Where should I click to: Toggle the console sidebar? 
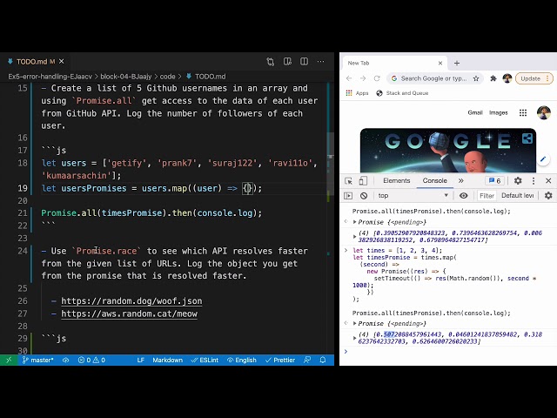point(348,195)
